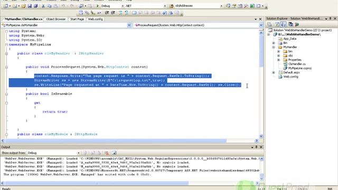The width and height of the screenshot is (338, 190).
Task: Pin the Solution Explorer panel
Action: (331, 19)
